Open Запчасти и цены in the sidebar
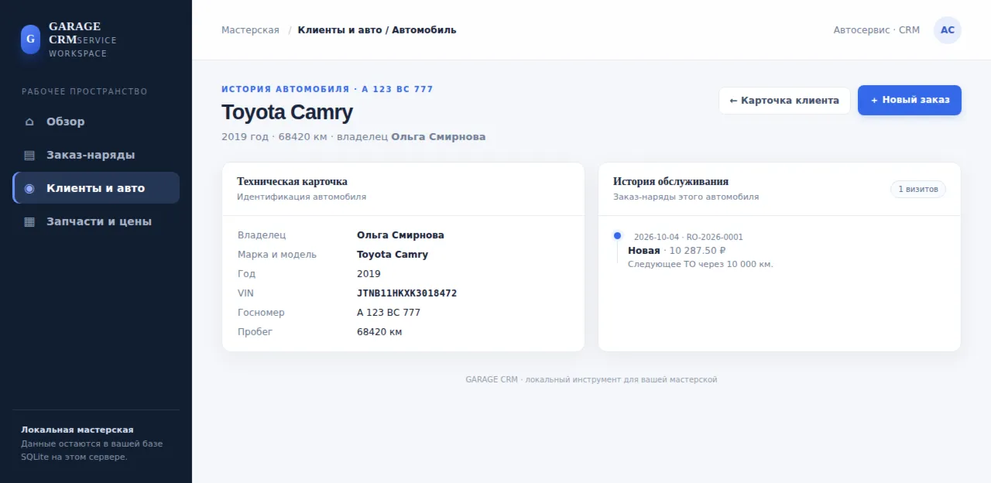 (x=96, y=221)
